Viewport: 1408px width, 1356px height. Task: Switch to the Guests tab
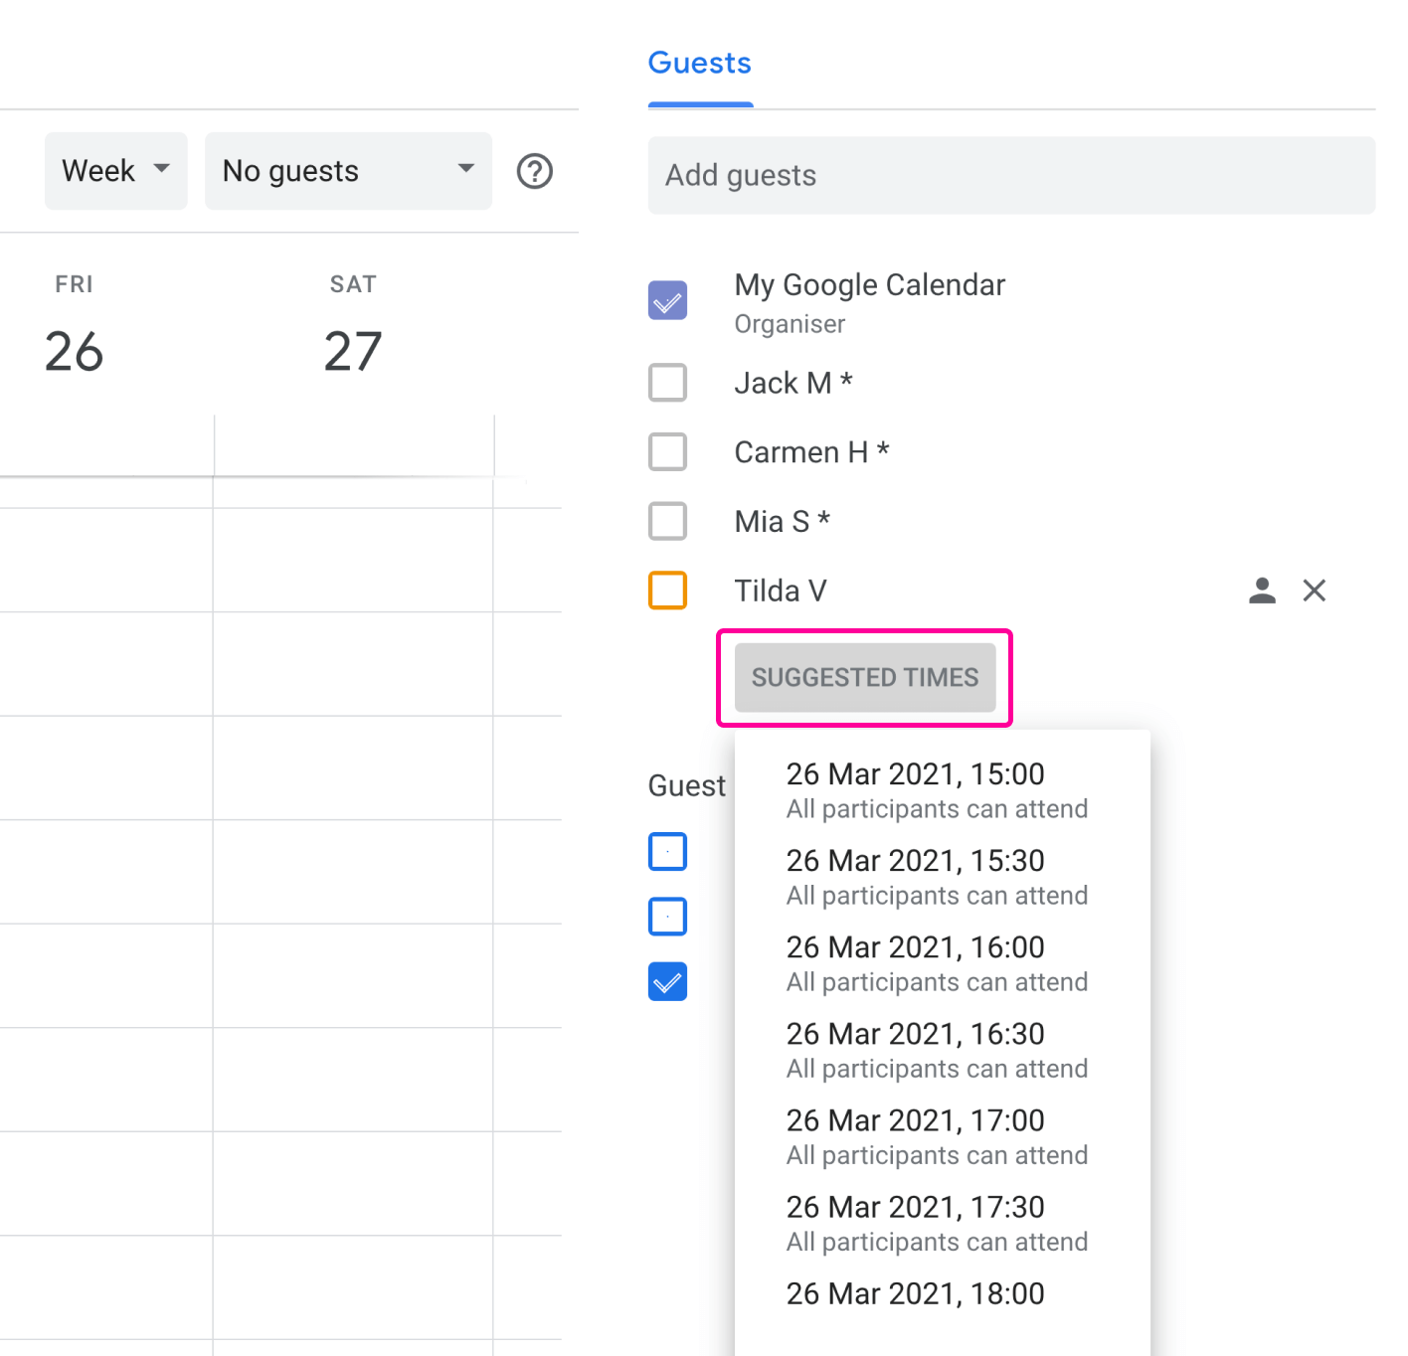pos(699,63)
